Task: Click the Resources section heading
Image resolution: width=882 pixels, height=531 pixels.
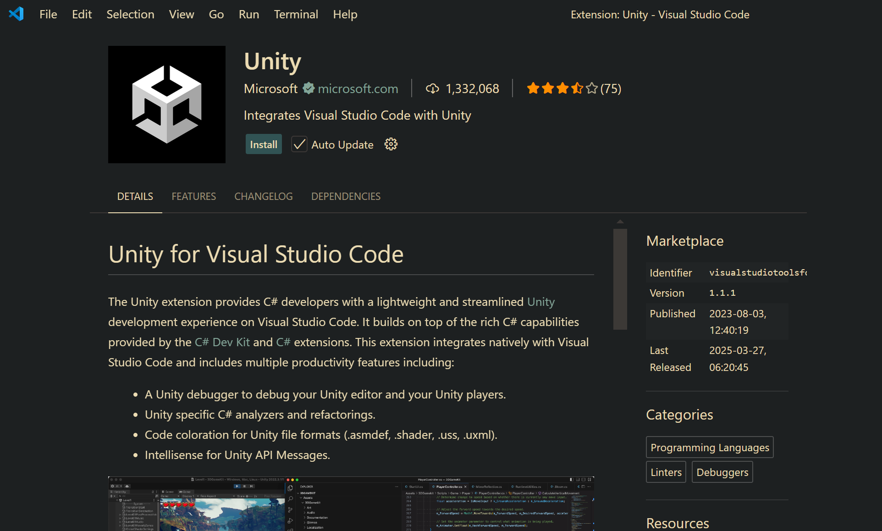Action: (678, 523)
